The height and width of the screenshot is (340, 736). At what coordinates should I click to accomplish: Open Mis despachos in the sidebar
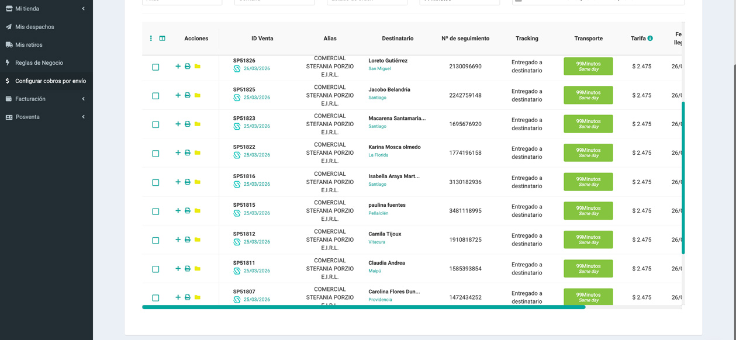[34, 27]
